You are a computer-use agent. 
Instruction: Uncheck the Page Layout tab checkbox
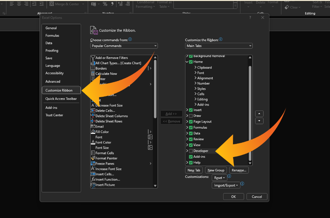[191, 122]
